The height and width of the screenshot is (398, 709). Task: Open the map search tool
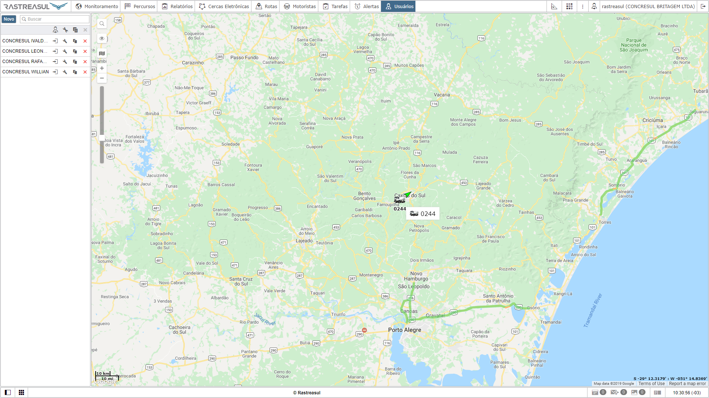pos(102,24)
